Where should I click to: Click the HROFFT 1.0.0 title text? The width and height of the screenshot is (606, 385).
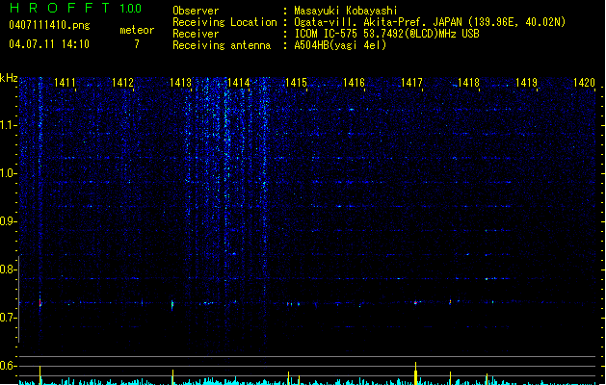[75, 8]
